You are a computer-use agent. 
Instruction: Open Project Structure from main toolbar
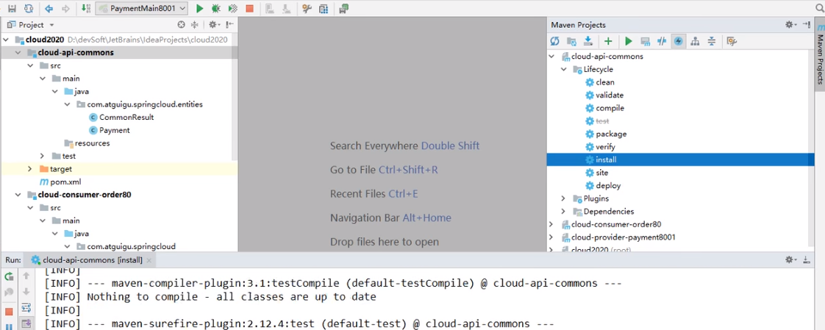tap(324, 8)
